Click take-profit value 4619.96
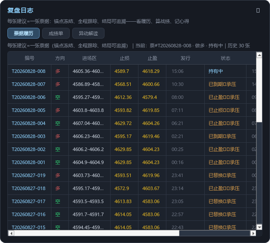This screenshot has height=243, width=270. coord(151,175)
